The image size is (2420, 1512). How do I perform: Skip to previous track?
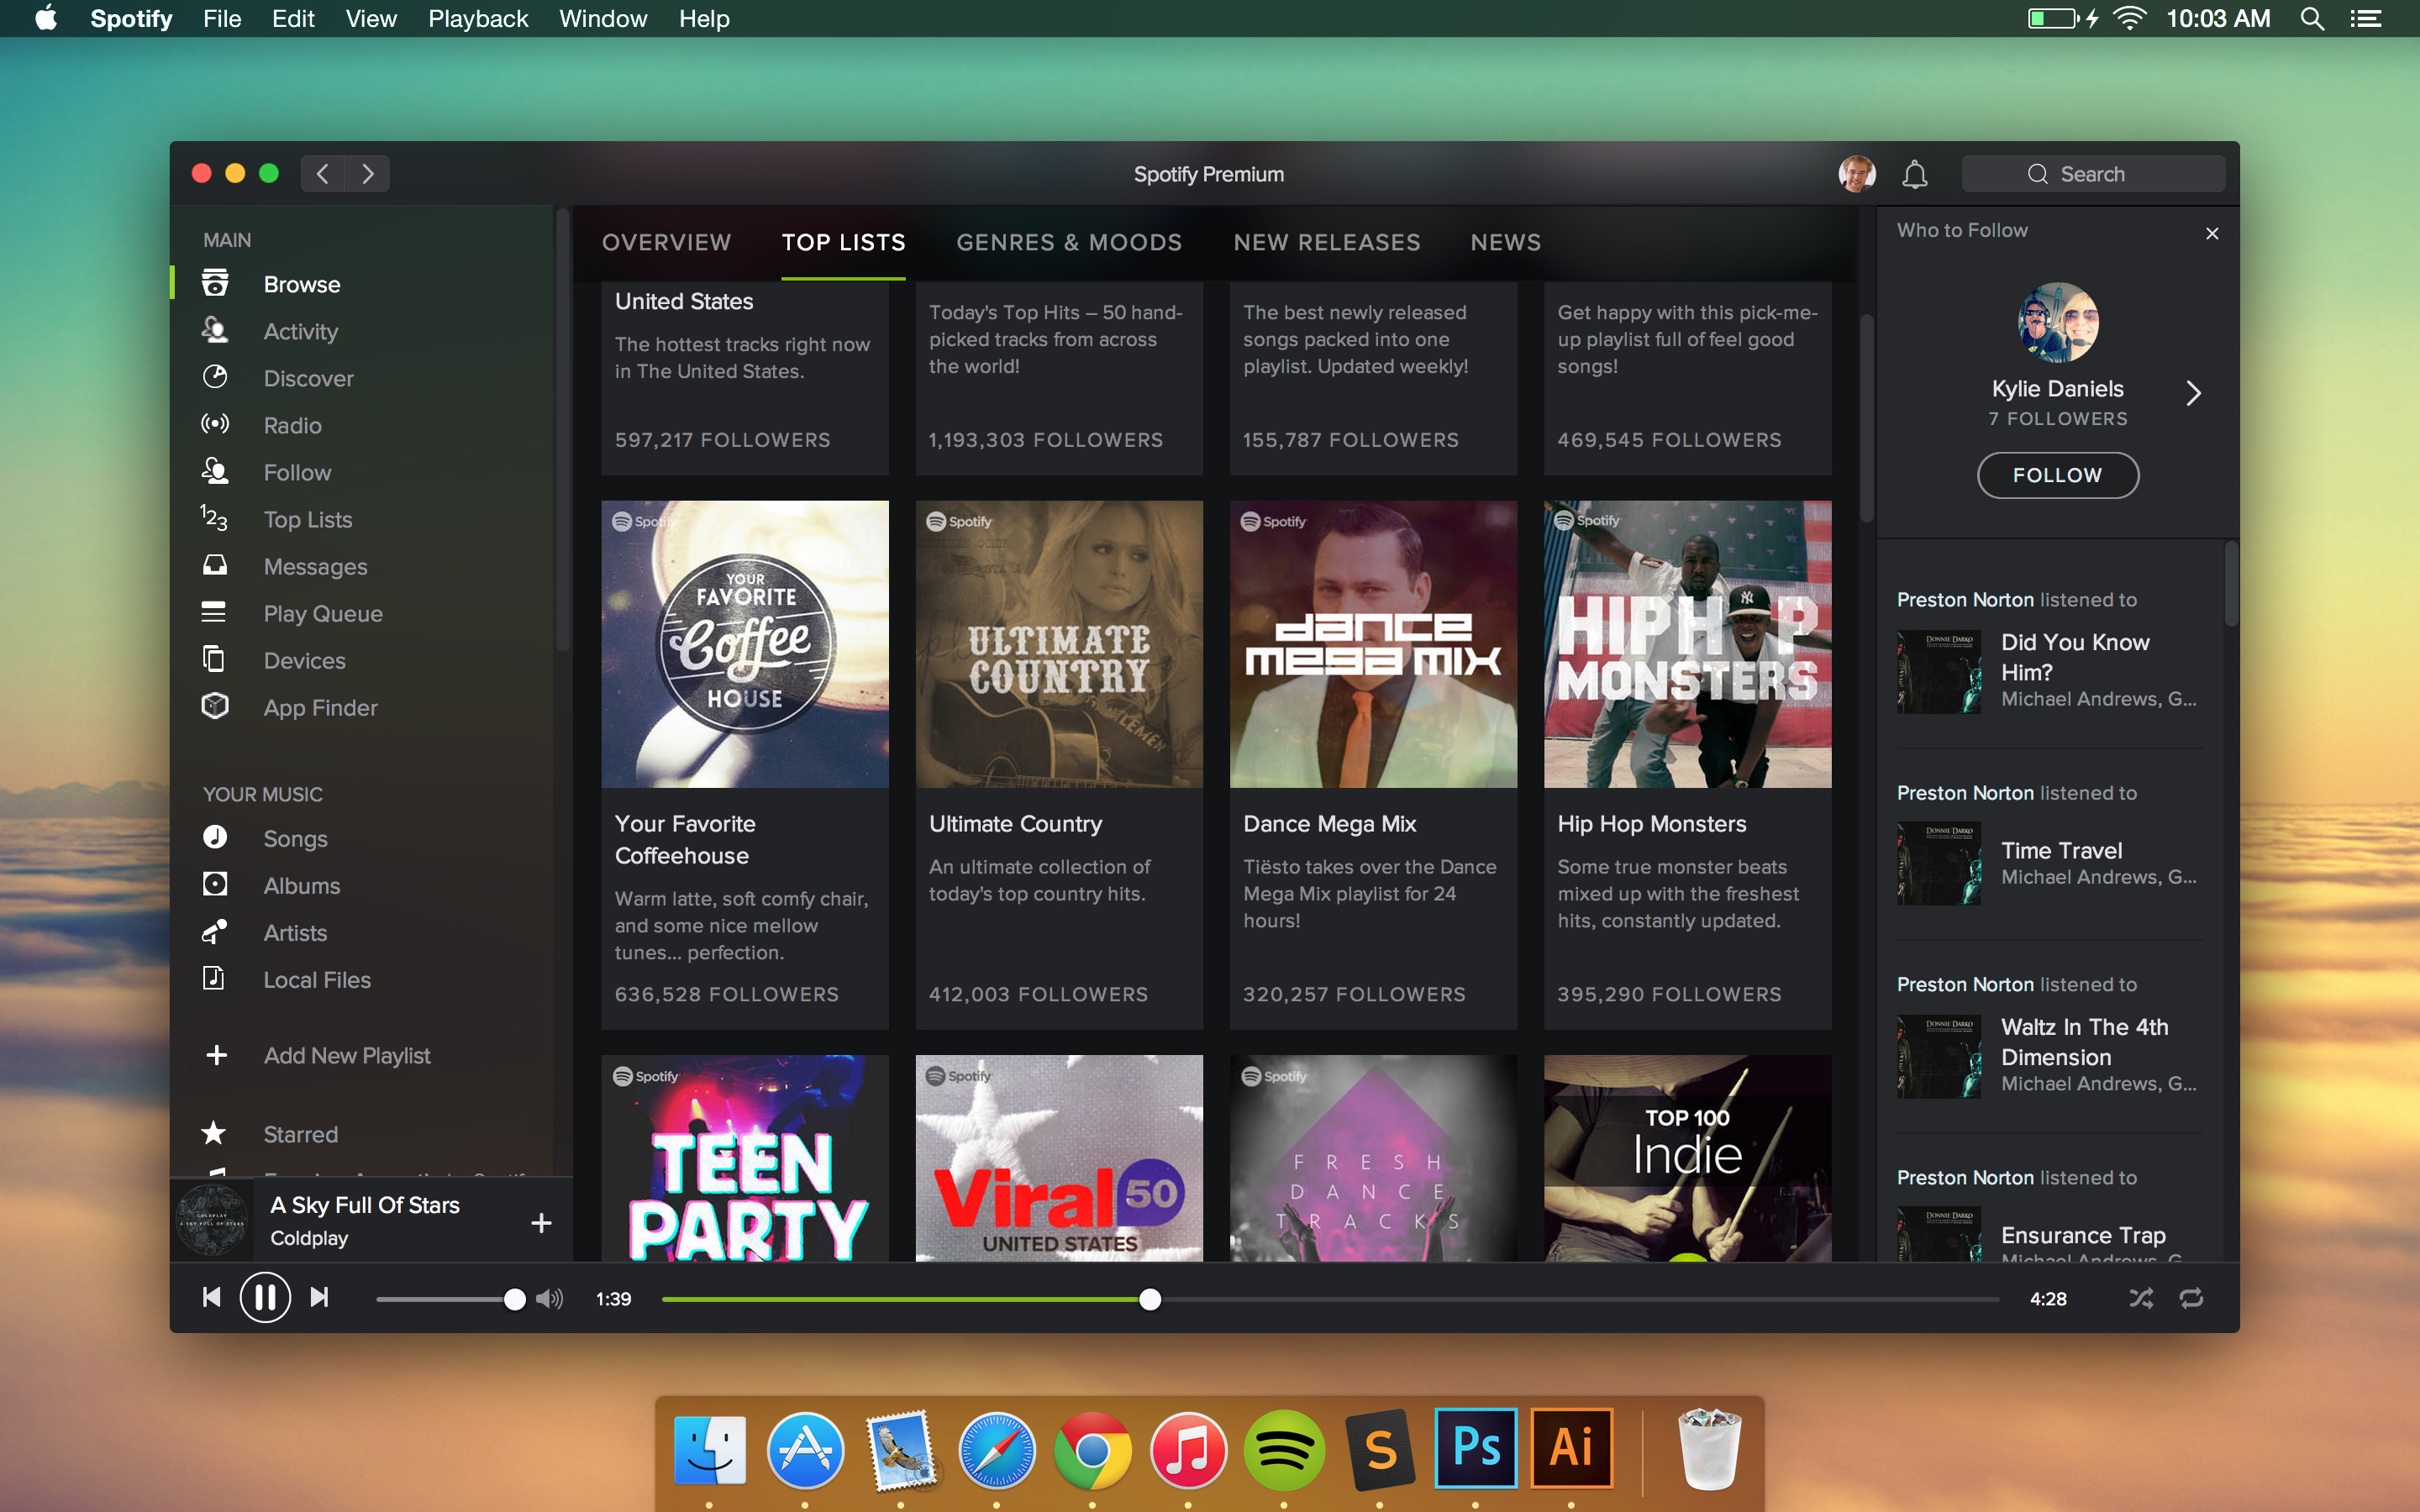point(211,1297)
